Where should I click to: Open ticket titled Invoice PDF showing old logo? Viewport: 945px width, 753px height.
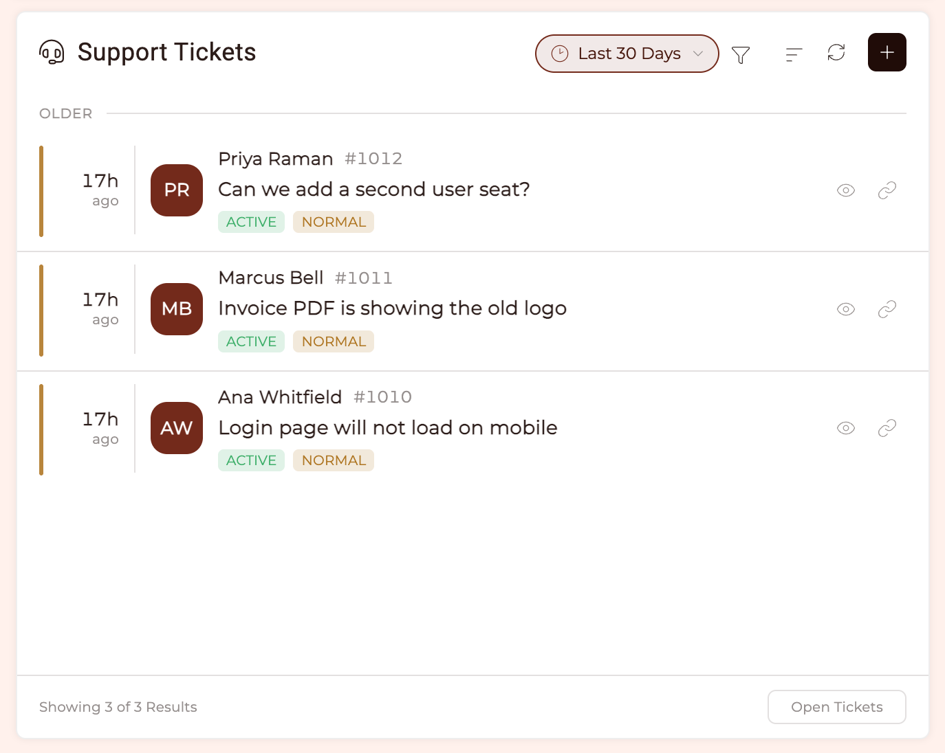pyautogui.click(x=392, y=308)
